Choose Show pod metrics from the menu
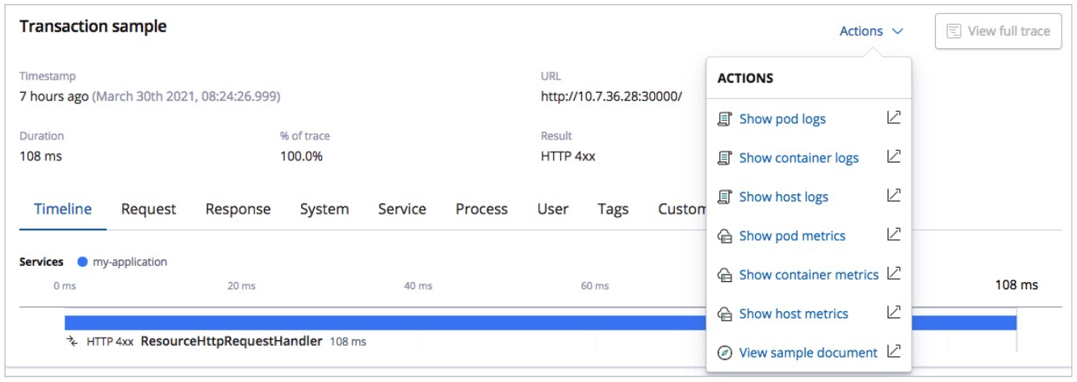 click(792, 236)
